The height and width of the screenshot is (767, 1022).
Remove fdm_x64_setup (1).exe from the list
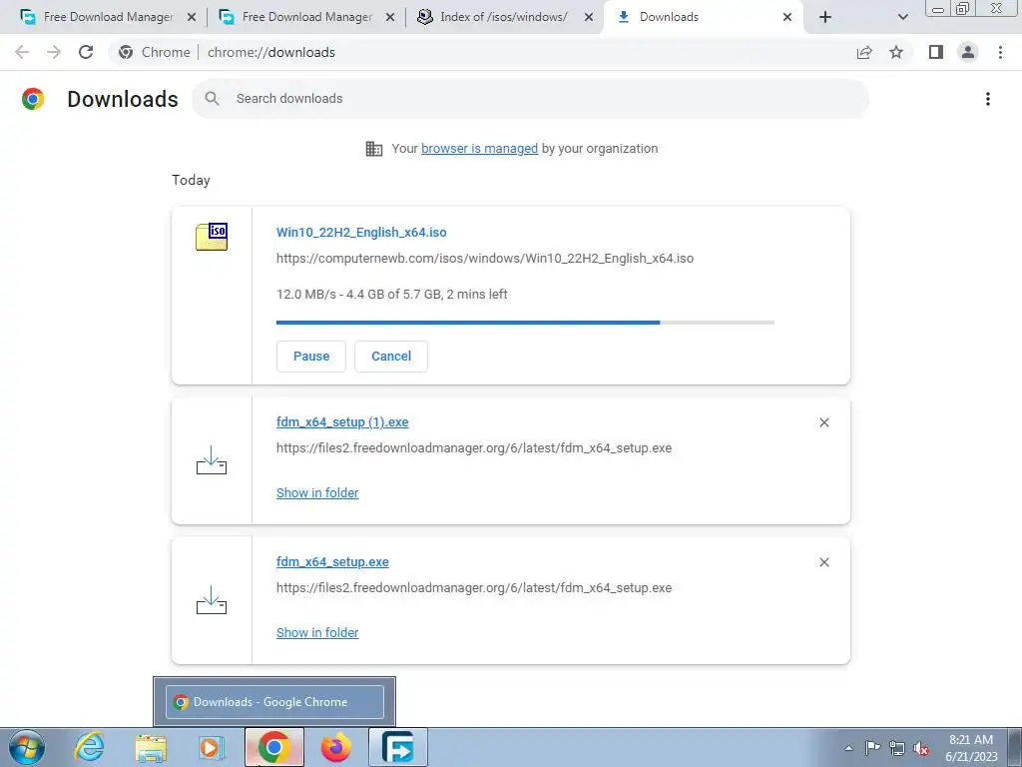[823, 422]
